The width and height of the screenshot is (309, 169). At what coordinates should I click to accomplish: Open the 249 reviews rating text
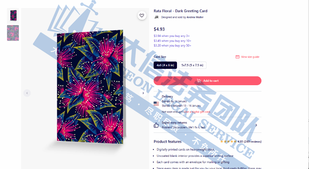click(x=249, y=142)
